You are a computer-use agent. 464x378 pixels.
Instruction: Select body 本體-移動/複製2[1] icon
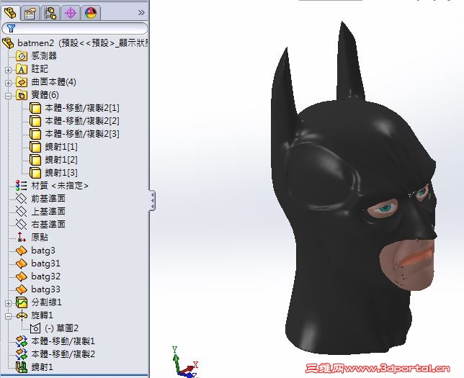[35, 108]
